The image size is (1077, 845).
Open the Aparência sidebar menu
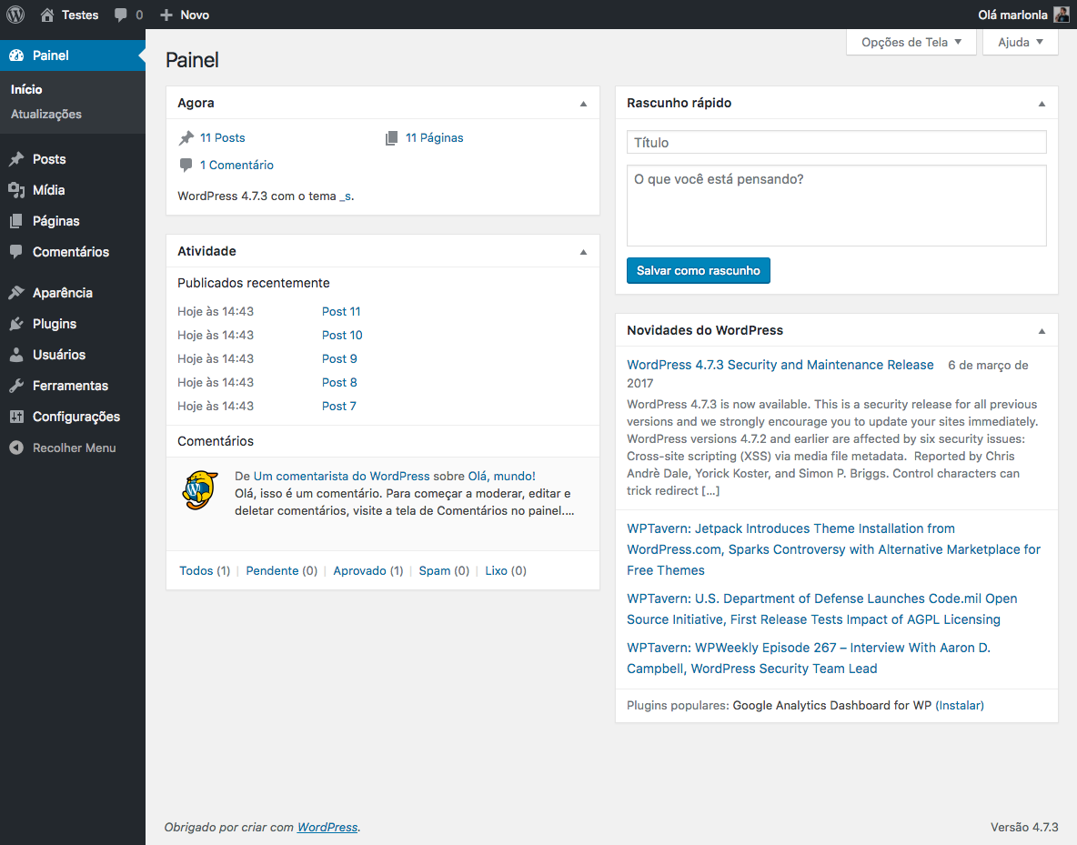click(73, 293)
